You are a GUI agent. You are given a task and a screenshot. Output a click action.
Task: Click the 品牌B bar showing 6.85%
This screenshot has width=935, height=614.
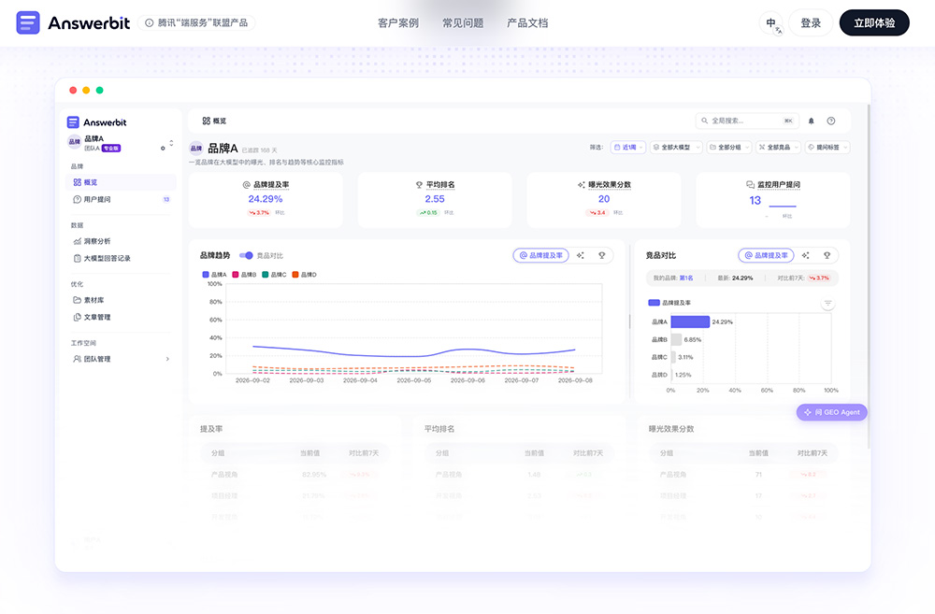(x=676, y=339)
